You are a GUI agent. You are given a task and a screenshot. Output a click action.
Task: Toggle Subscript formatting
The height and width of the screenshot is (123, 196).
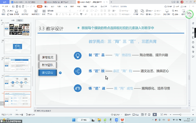pyautogui.click(x=77, y=14)
